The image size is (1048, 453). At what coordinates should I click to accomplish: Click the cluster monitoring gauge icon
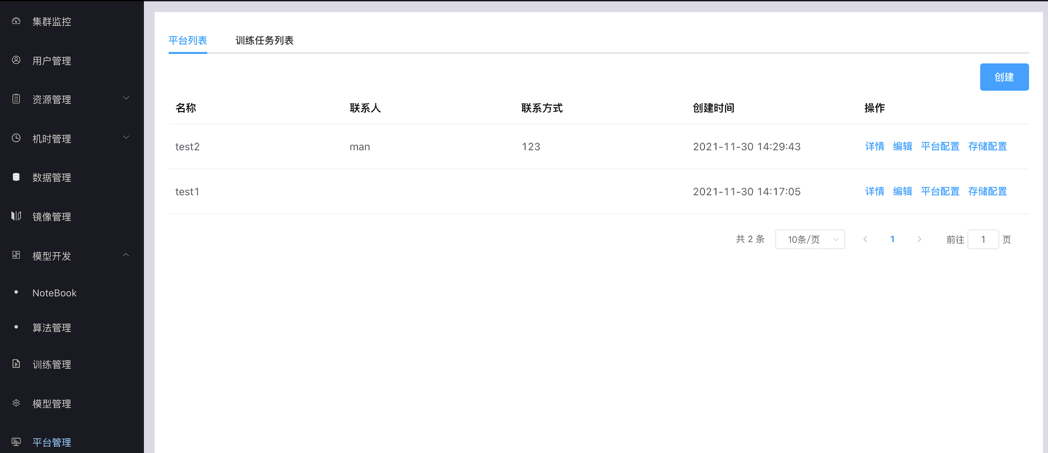[x=16, y=21]
